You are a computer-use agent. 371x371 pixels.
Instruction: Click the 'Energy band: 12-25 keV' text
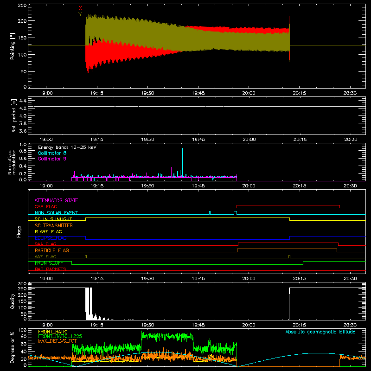point(67,147)
